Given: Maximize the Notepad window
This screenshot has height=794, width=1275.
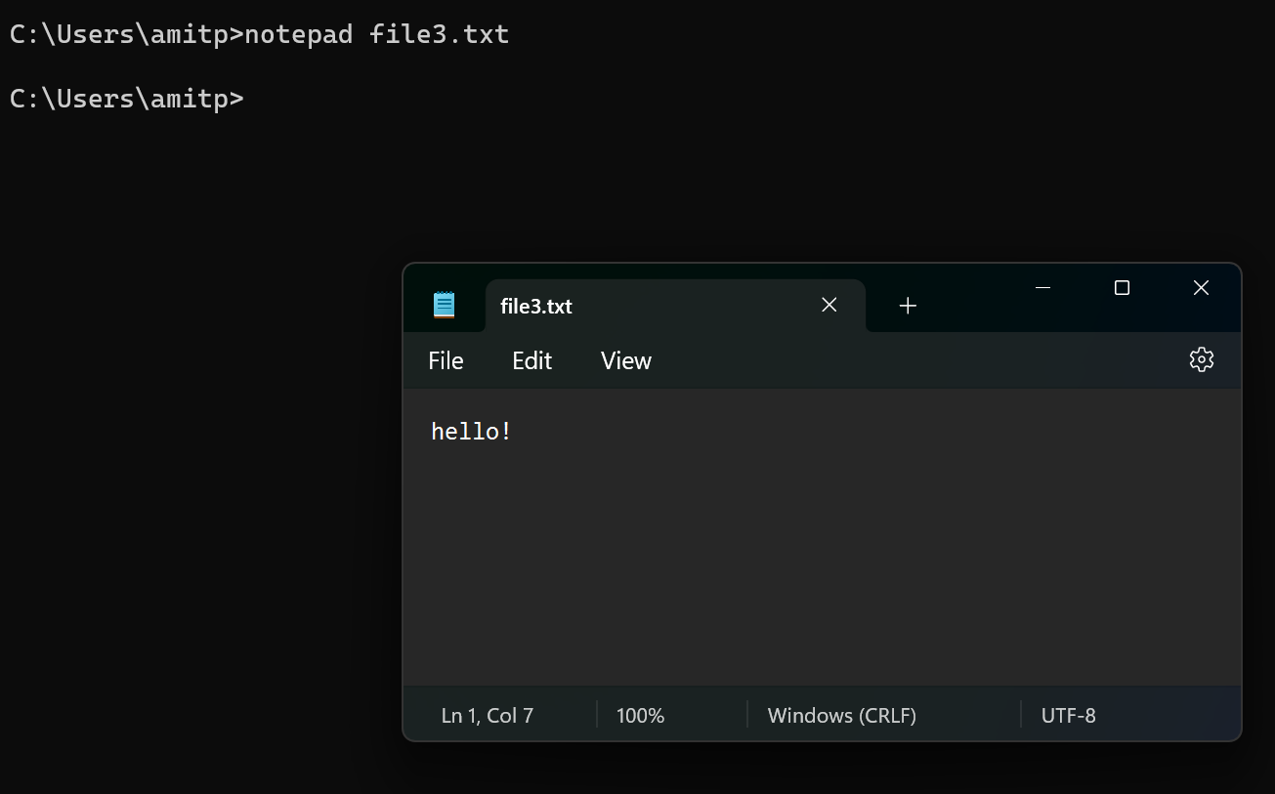Looking at the screenshot, I should click(x=1122, y=288).
